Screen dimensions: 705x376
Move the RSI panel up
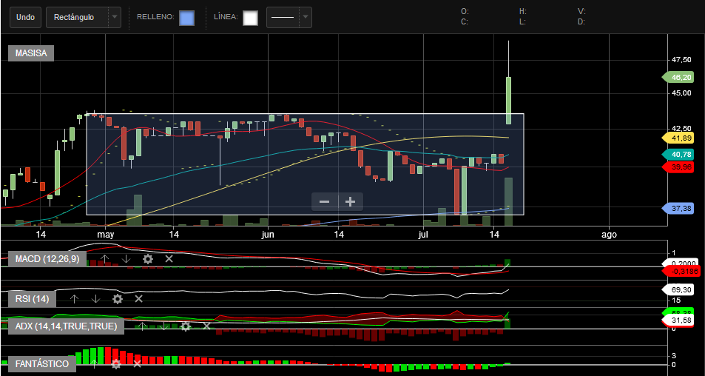pyautogui.click(x=74, y=299)
